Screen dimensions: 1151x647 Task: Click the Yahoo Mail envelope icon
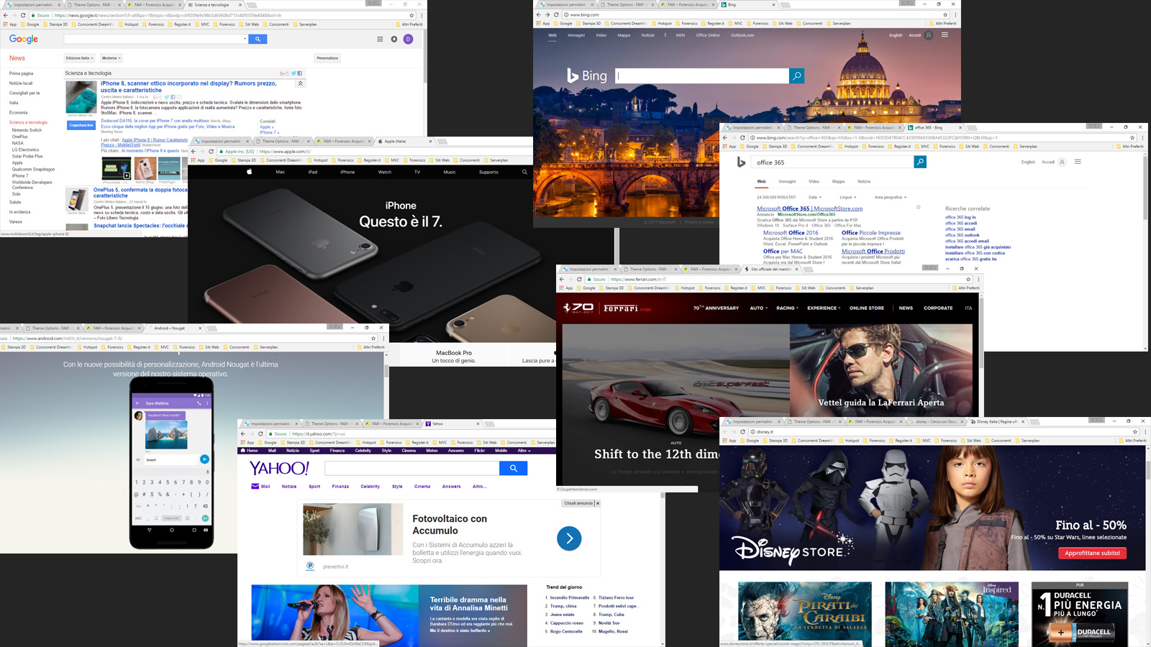click(x=255, y=486)
